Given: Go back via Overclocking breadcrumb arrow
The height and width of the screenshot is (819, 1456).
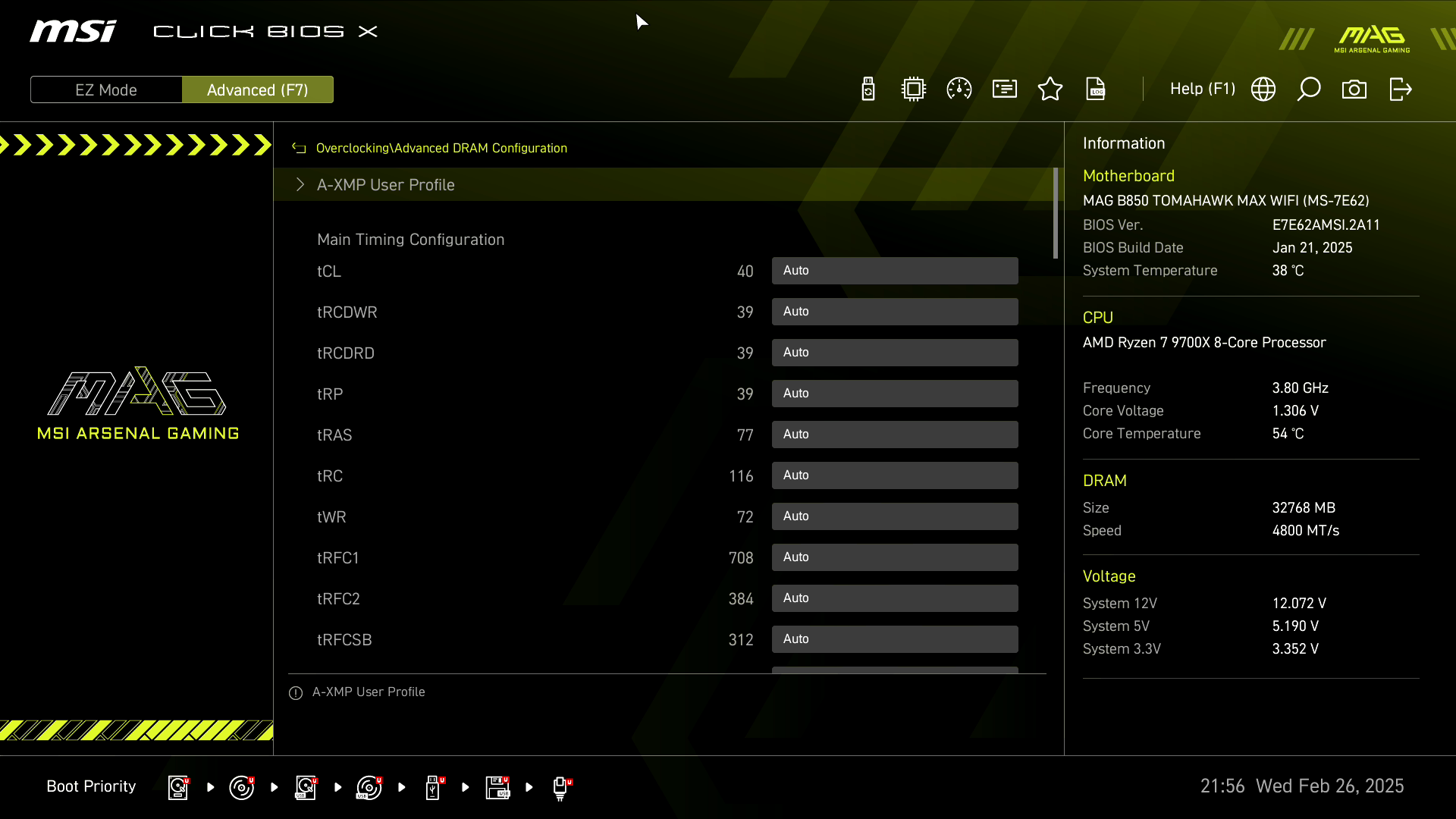Looking at the screenshot, I should [299, 149].
